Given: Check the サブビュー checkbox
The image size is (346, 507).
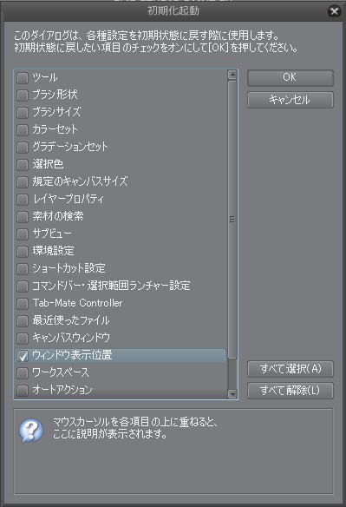Looking at the screenshot, I should pos(23,234).
